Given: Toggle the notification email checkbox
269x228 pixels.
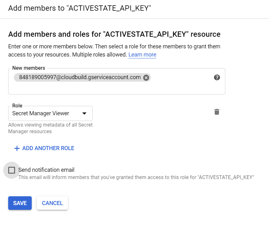Looking at the screenshot, I should tap(12, 170).
